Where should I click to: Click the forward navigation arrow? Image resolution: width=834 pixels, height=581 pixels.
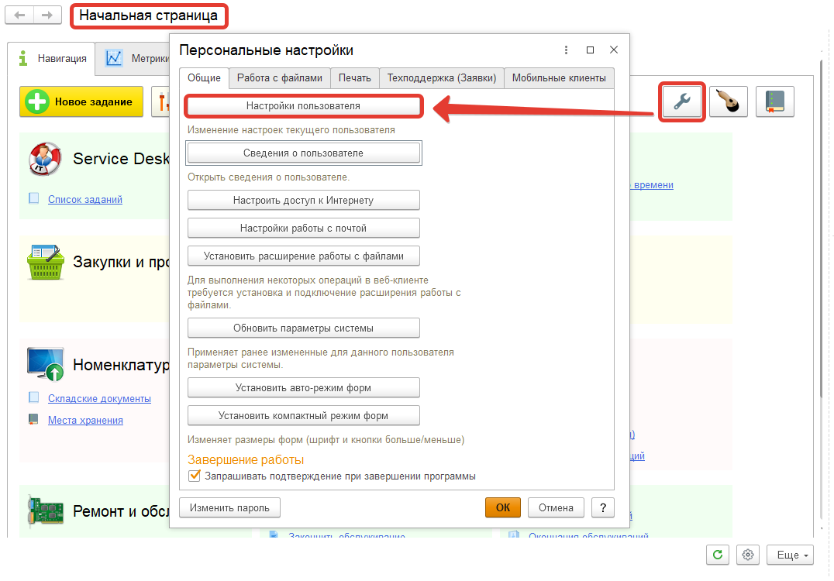pyautogui.click(x=47, y=15)
